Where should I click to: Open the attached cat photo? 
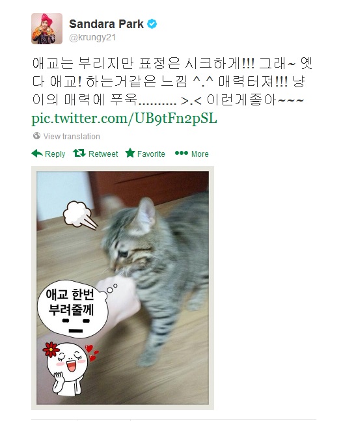pos(122,288)
